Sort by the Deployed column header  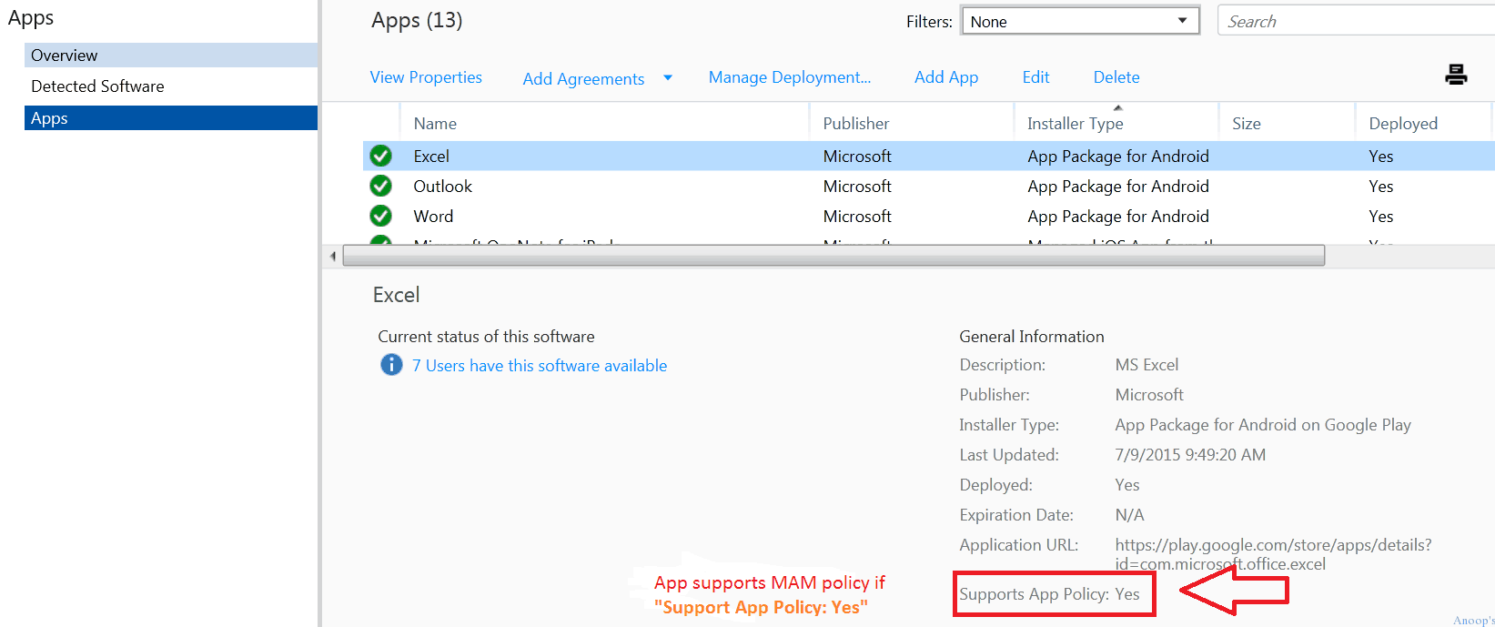coord(1403,124)
